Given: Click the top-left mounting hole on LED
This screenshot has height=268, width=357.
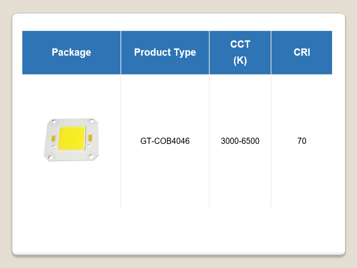Looking at the screenshot, I should point(54,121).
